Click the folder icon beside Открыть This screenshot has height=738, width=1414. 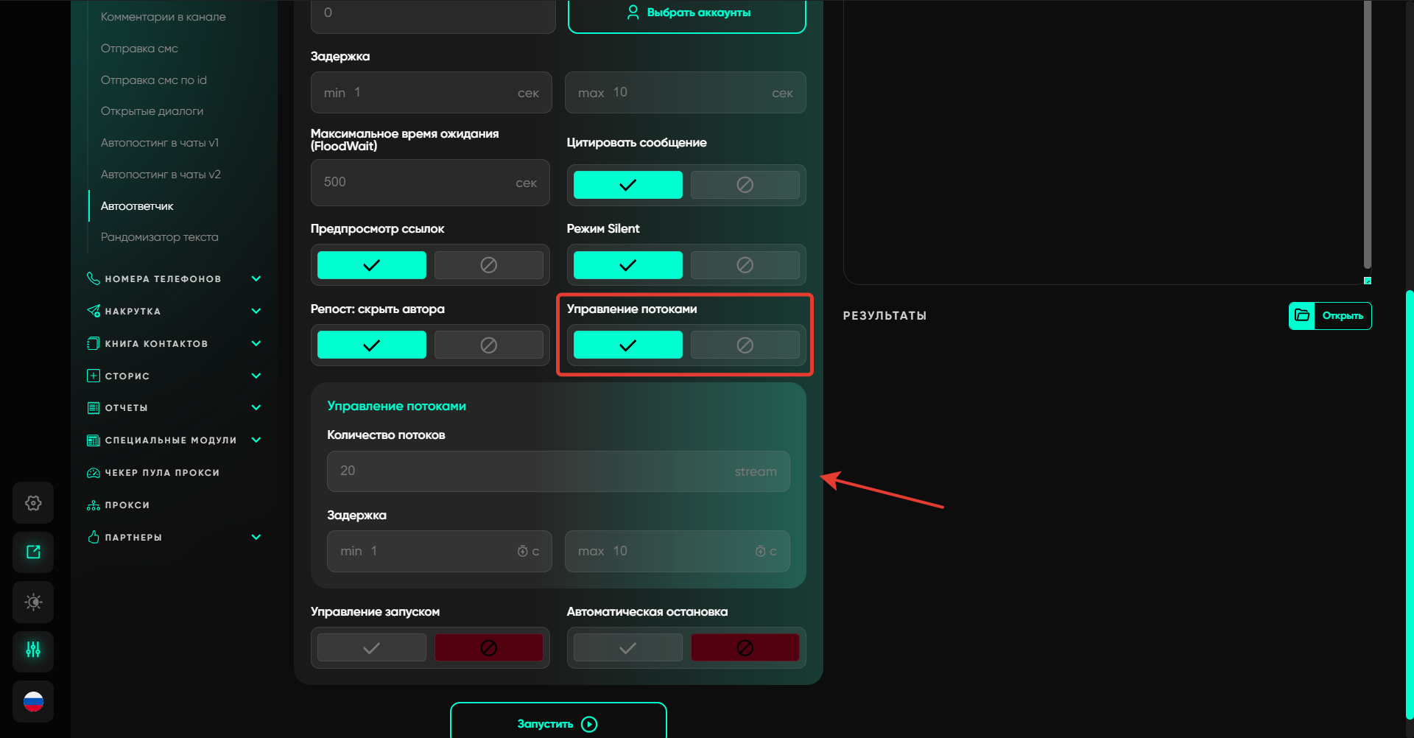pos(1302,316)
